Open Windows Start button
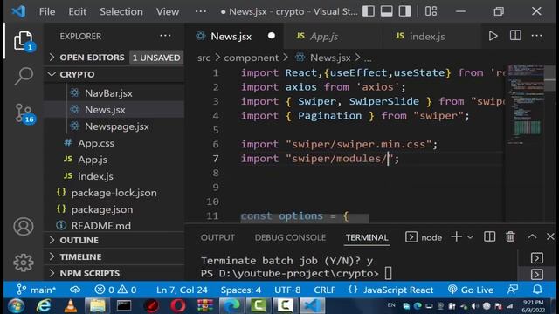The height and width of the screenshot is (314, 559). 16,306
